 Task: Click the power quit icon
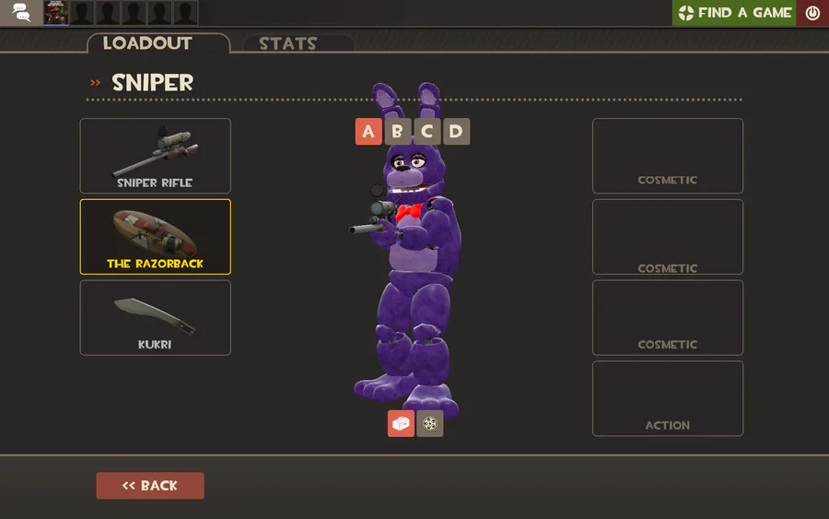pyautogui.click(x=812, y=13)
